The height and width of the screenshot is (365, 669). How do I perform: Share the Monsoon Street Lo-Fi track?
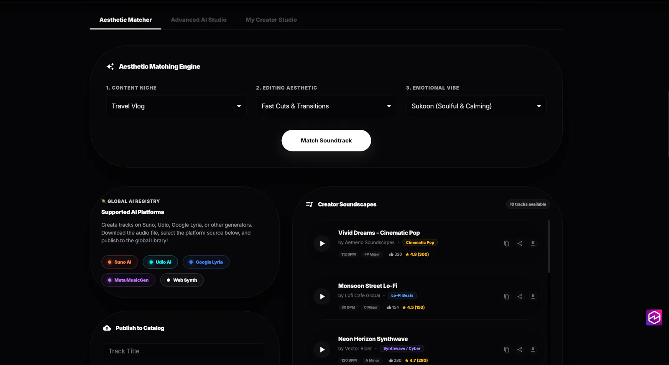click(520, 297)
